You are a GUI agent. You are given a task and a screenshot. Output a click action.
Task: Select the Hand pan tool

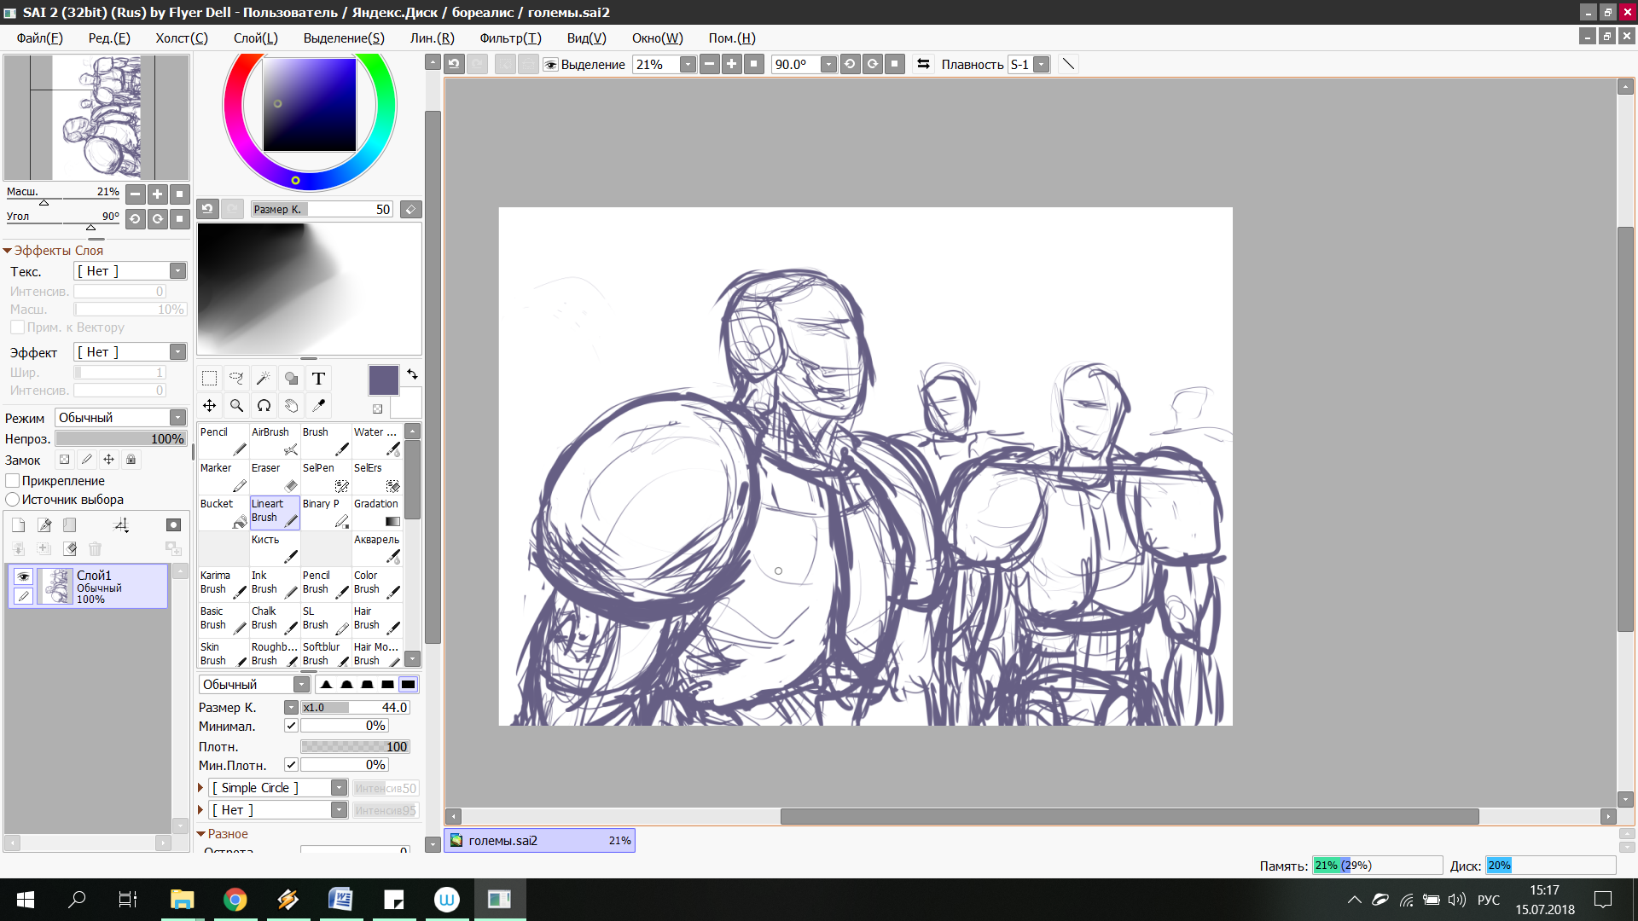pyautogui.click(x=291, y=406)
